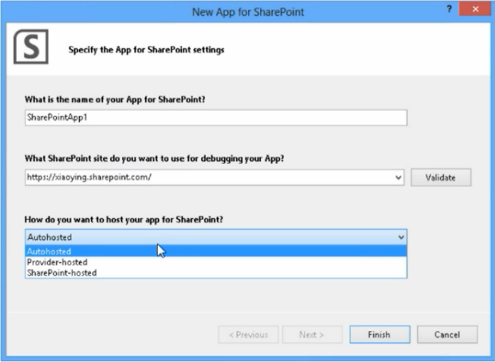Click the 'What is the name' label

(x=115, y=99)
